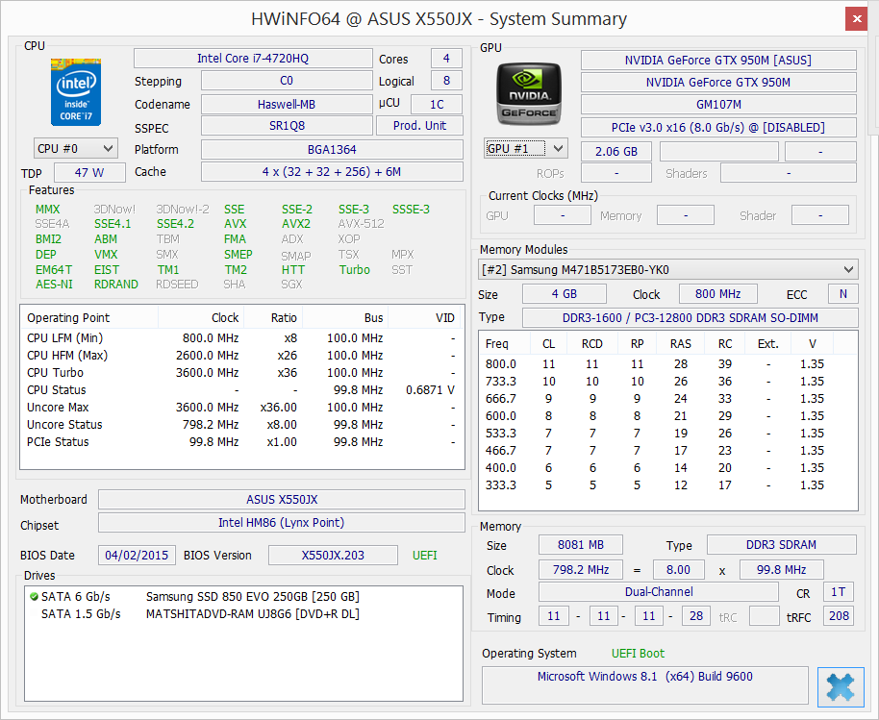The image size is (879, 720).
Task: Click the Microsoft Windows 8.1 (x64) Build 9600 field
Action: pyautogui.click(x=645, y=684)
